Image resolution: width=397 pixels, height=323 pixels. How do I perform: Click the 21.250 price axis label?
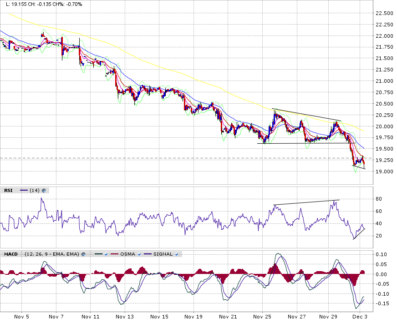tap(384, 70)
